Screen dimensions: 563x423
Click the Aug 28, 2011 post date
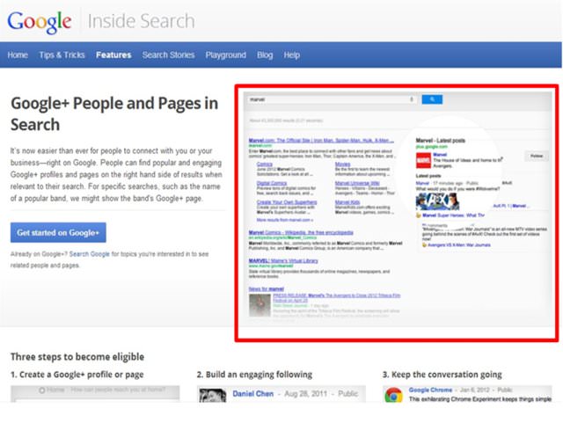tap(304, 394)
